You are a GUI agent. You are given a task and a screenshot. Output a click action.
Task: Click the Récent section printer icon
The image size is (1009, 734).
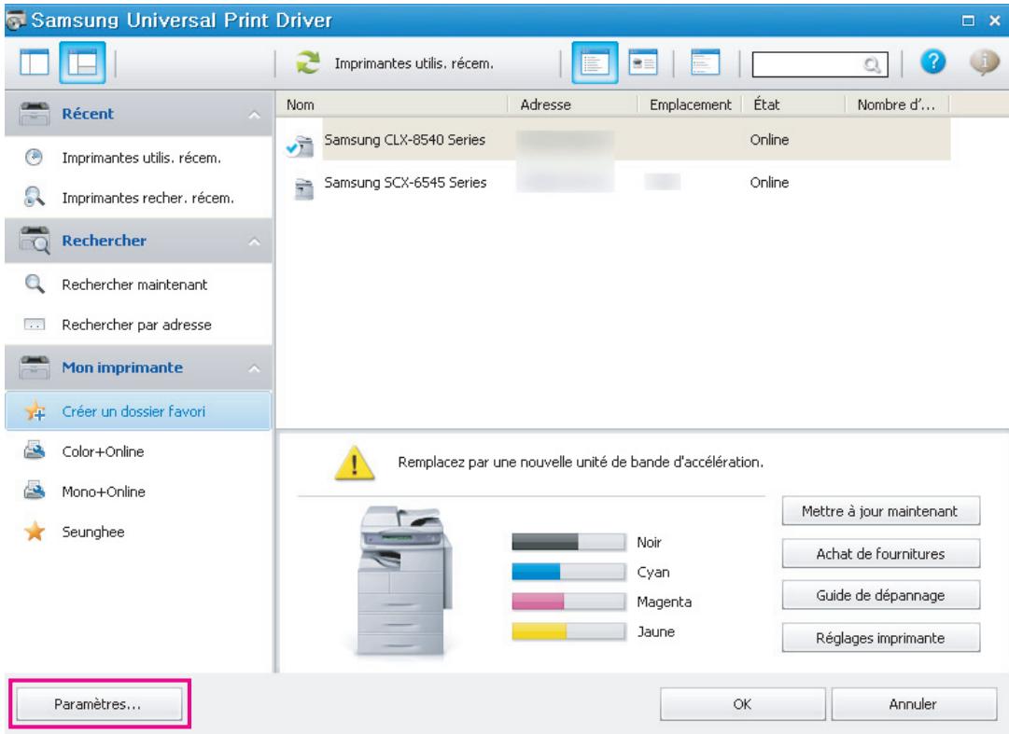click(x=35, y=113)
